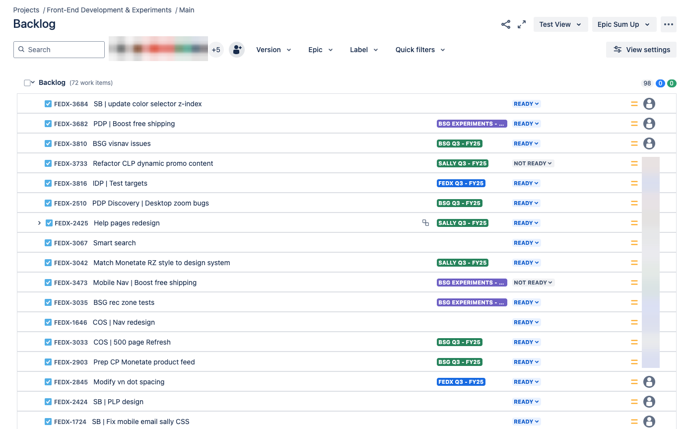This screenshot has width=686, height=429.
Task: Open View settings
Action: (641, 50)
